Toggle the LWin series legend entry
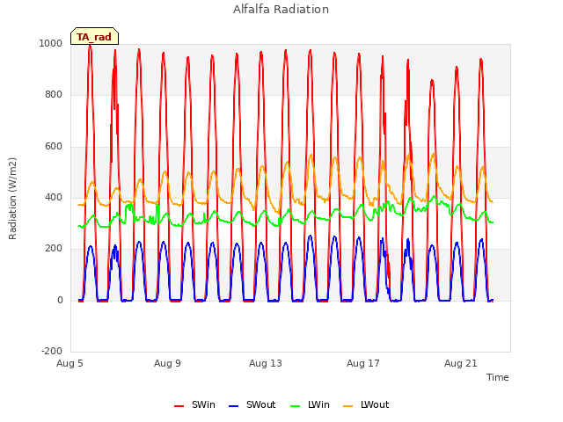This screenshot has height=422, width=563. coord(310,404)
